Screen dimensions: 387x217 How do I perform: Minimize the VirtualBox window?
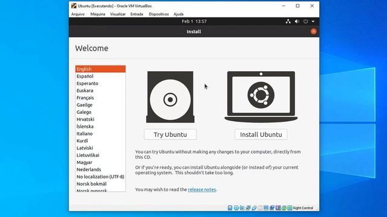coord(284,5)
